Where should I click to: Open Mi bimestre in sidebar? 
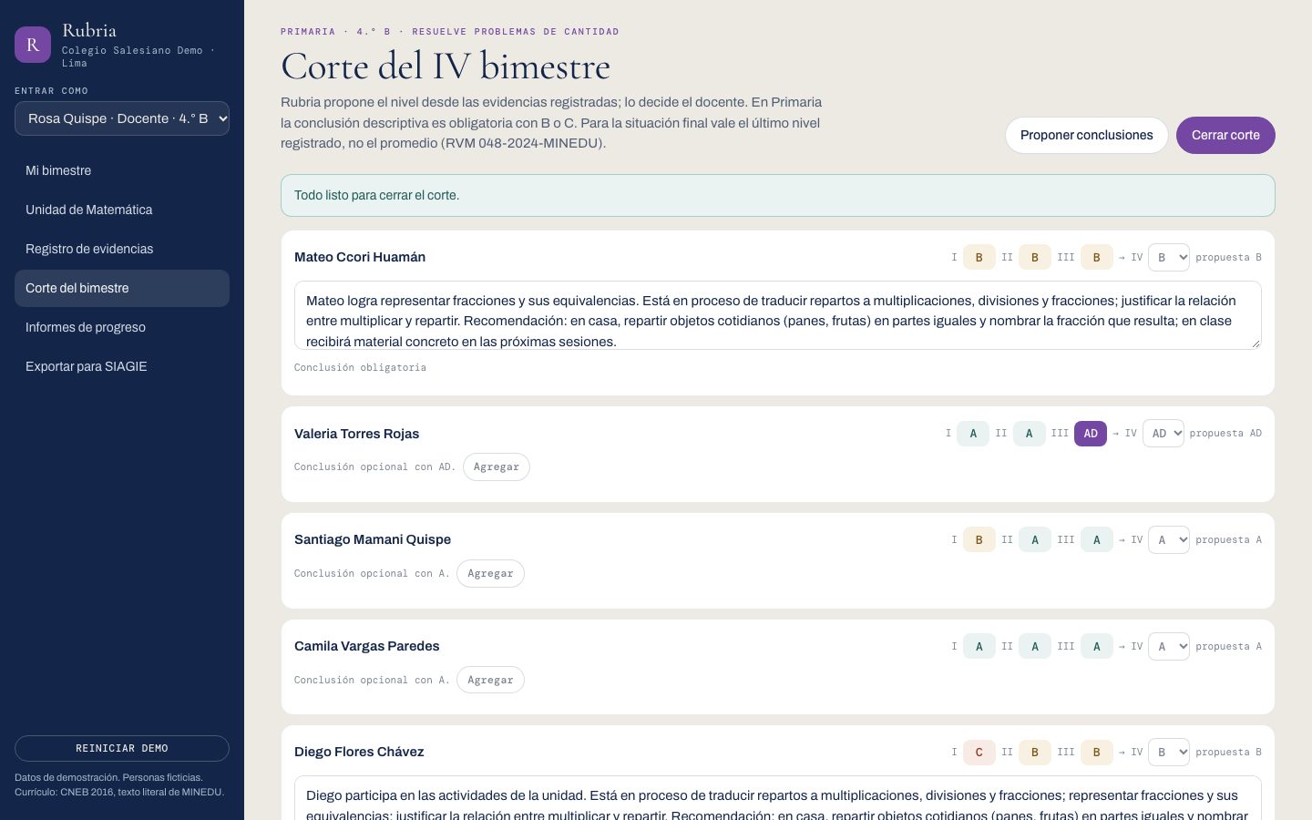pos(122,170)
